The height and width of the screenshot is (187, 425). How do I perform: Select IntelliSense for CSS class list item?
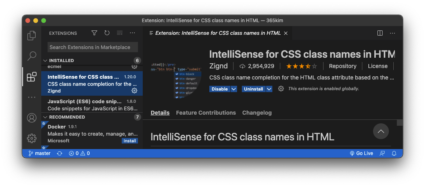pyautogui.click(x=92, y=83)
